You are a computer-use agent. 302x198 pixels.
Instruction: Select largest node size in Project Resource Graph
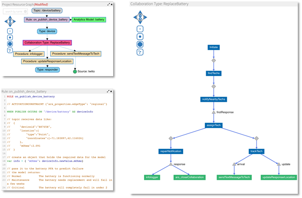coord(10,44)
